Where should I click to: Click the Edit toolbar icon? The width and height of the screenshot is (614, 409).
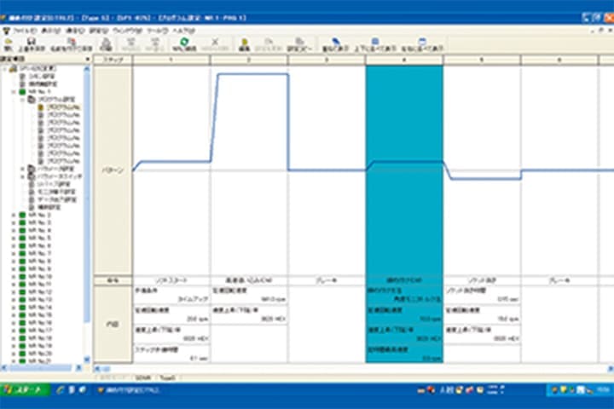243,42
